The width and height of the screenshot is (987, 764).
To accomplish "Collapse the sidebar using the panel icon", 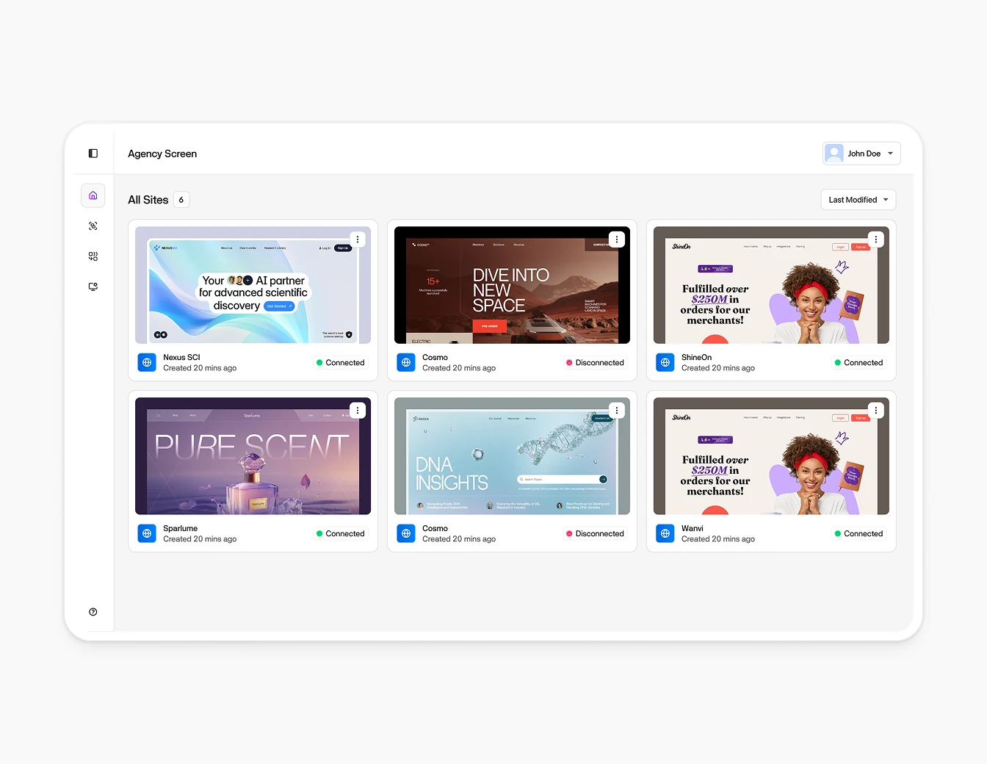I will [93, 153].
